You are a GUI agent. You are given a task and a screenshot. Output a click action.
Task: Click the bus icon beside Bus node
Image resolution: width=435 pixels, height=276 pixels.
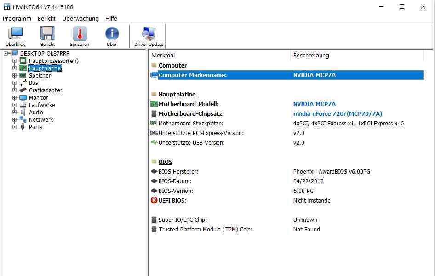click(23, 83)
